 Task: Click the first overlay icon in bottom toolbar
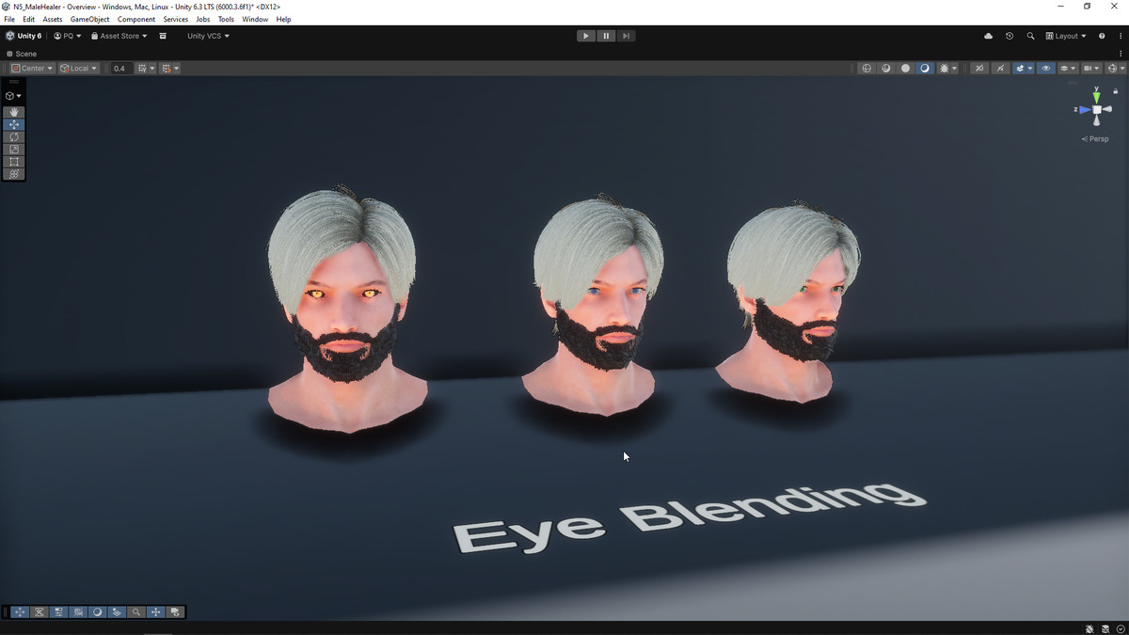coord(20,611)
